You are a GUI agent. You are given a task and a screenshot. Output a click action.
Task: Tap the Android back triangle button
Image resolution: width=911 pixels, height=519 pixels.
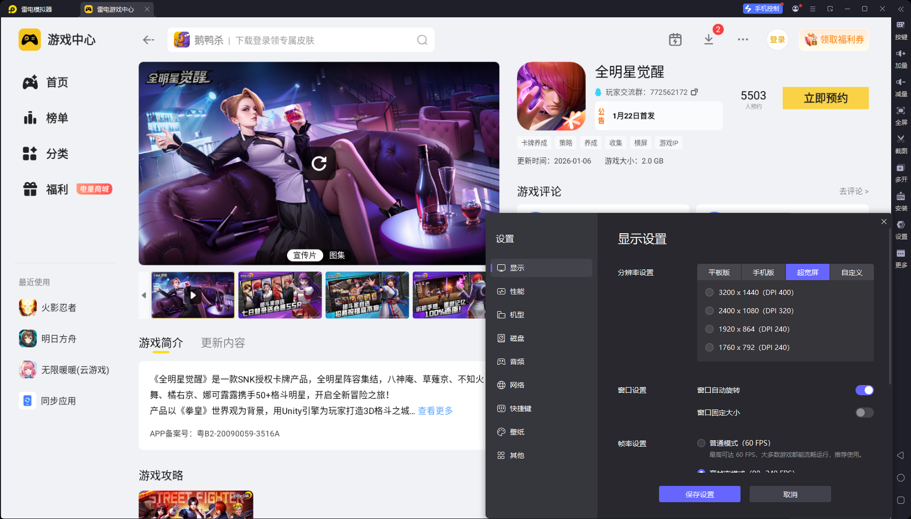900,455
